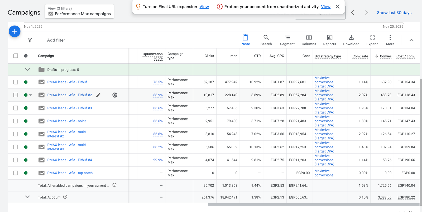Viewport: 422px width, 212px height.
Task: Open settings gear for Fitbuf #2 campaign
Action: 115,95
